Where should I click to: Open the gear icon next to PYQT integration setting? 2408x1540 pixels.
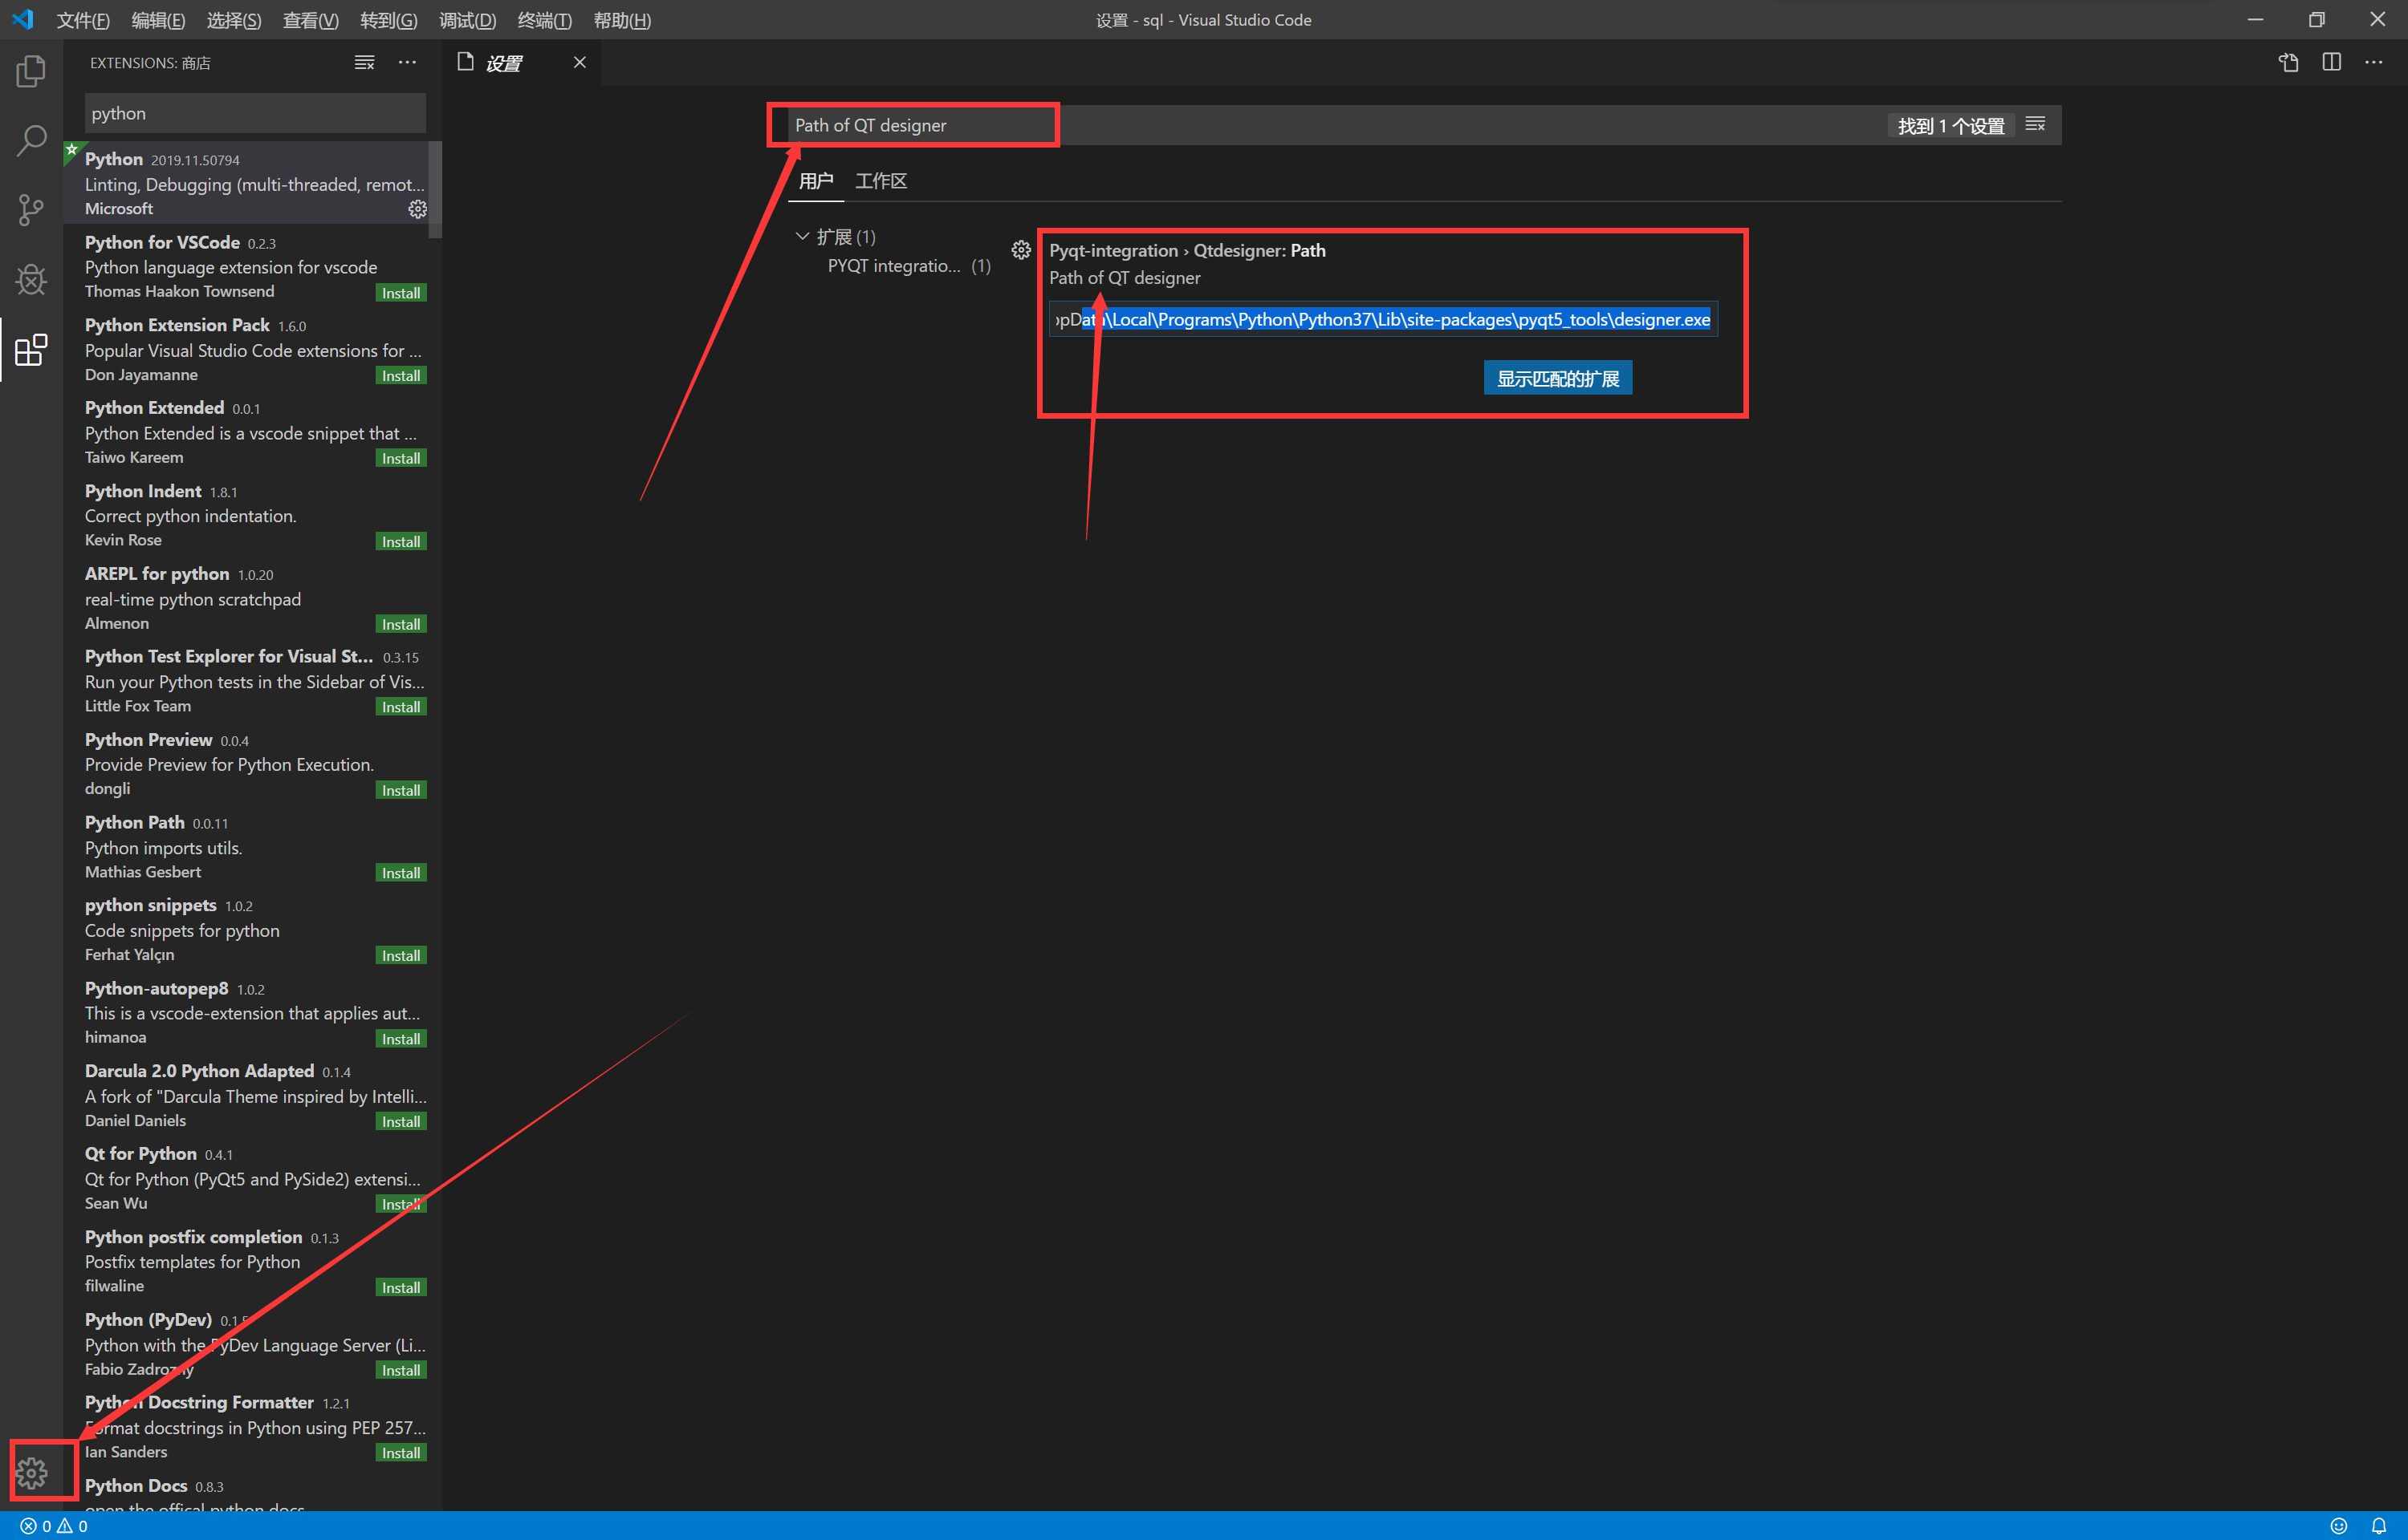[x=1020, y=249]
